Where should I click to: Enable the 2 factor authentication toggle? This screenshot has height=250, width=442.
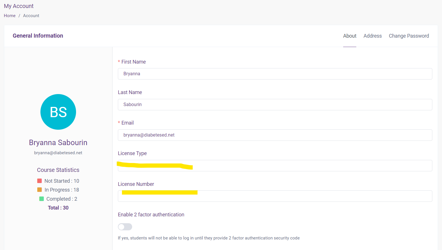tap(125, 227)
